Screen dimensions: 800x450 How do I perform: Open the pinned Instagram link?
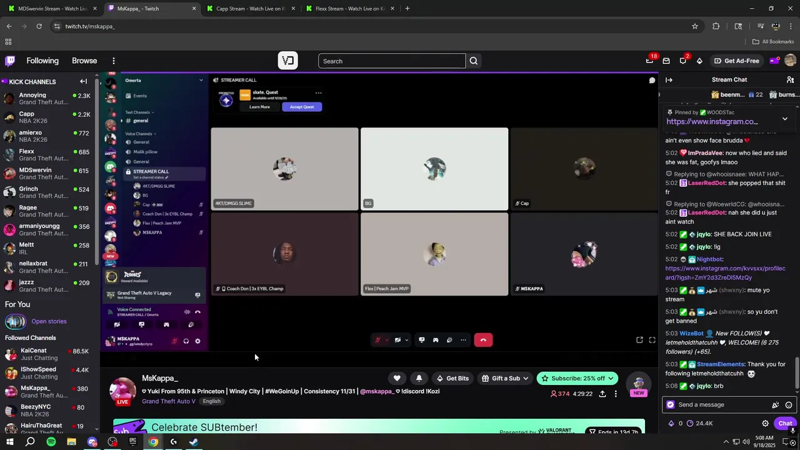(712, 122)
